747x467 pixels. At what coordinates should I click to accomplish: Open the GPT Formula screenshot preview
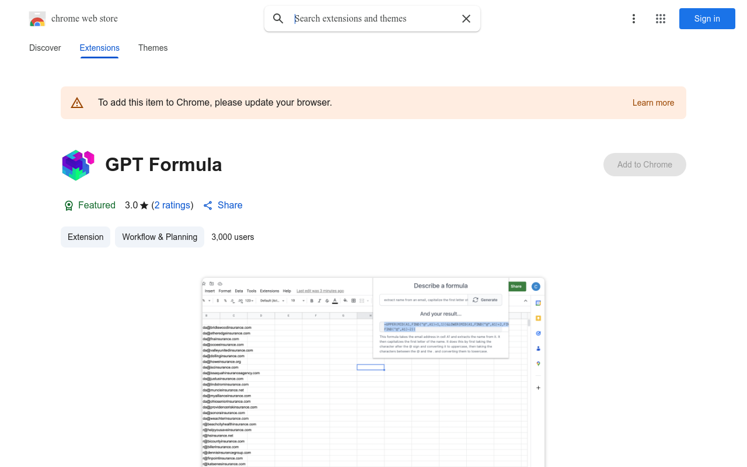[x=373, y=372]
